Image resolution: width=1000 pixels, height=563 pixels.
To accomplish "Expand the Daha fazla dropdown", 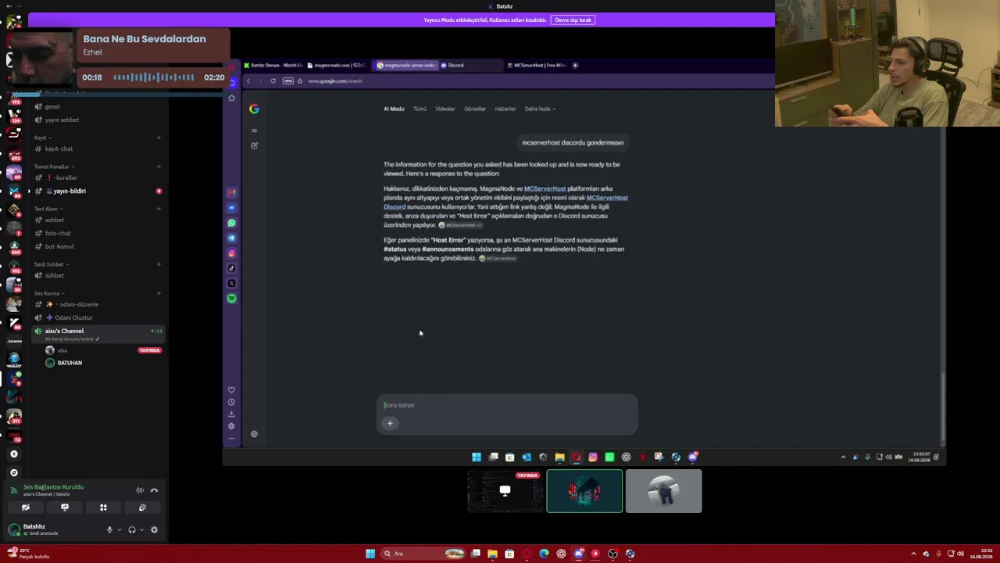I will pyautogui.click(x=540, y=109).
